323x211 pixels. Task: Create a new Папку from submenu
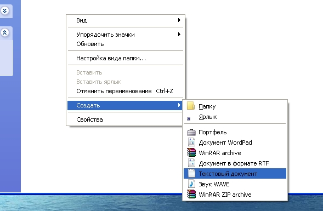pos(235,106)
